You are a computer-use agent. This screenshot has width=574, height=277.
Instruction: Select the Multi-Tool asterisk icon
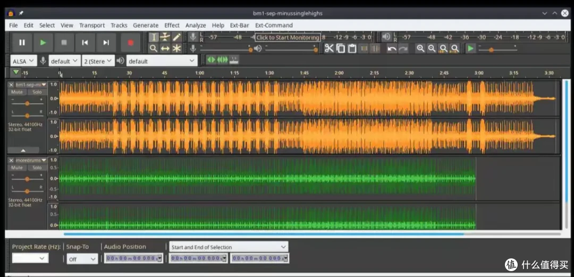click(176, 48)
